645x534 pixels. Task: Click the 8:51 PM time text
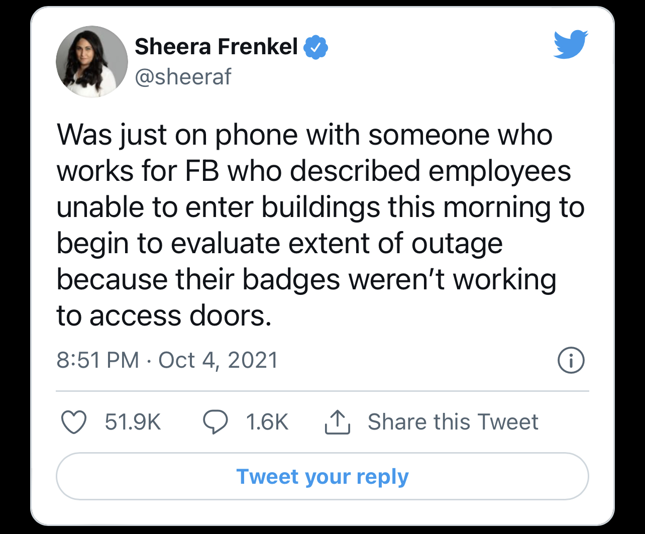[x=98, y=360]
